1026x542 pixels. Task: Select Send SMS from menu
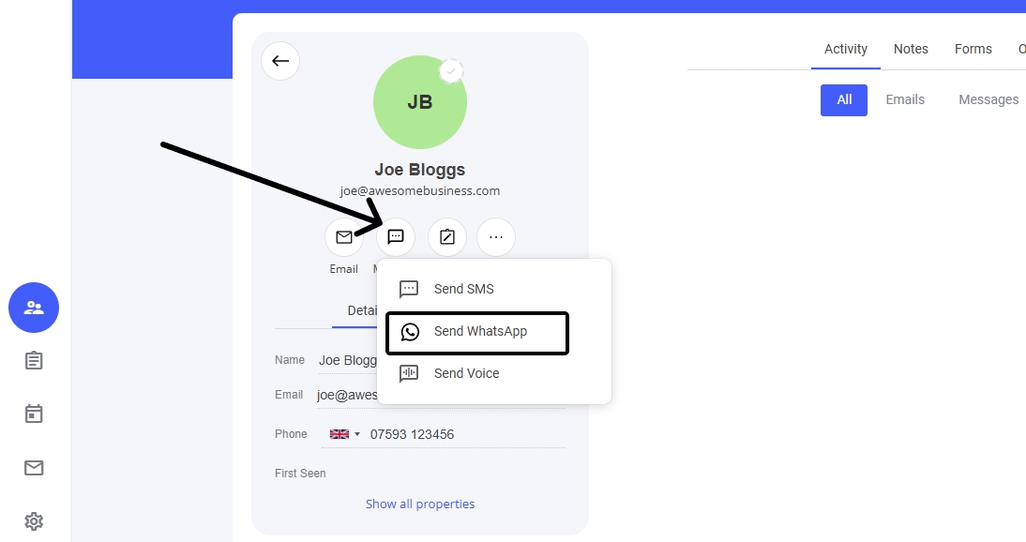pyautogui.click(x=463, y=289)
